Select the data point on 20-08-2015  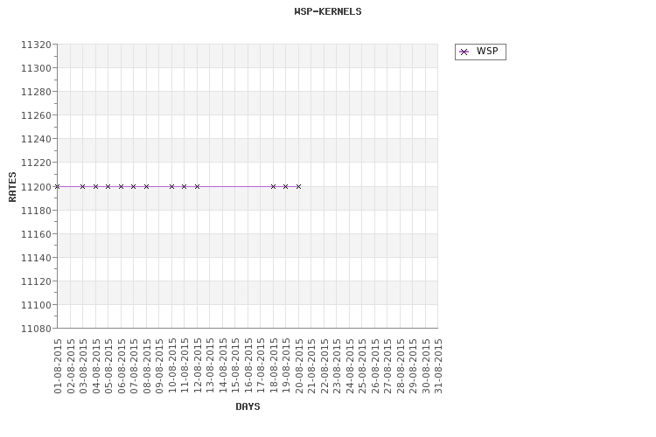click(x=299, y=186)
